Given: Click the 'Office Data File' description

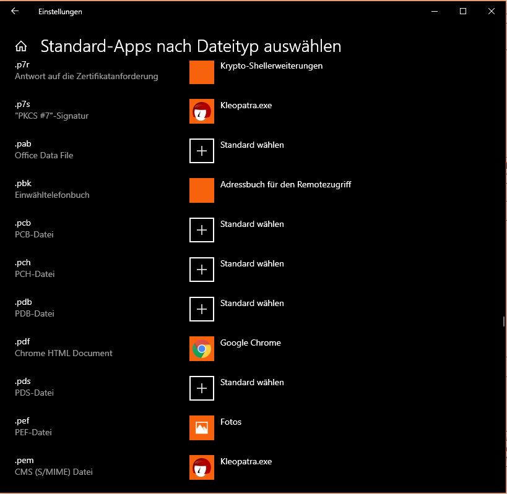Looking at the screenshot, I should 44,155.
